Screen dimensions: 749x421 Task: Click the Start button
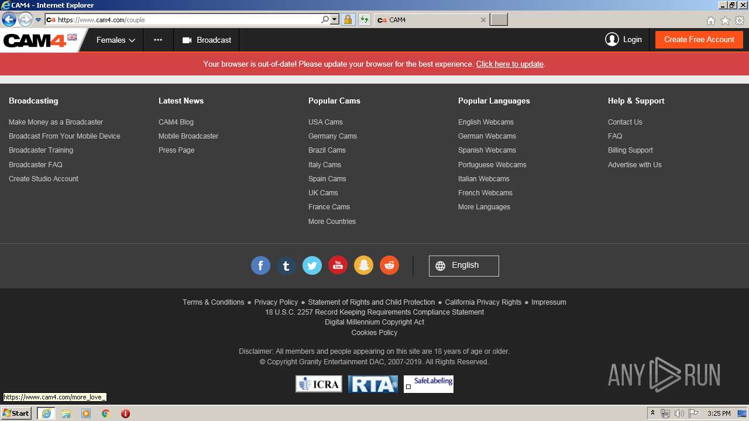point(16,413)
